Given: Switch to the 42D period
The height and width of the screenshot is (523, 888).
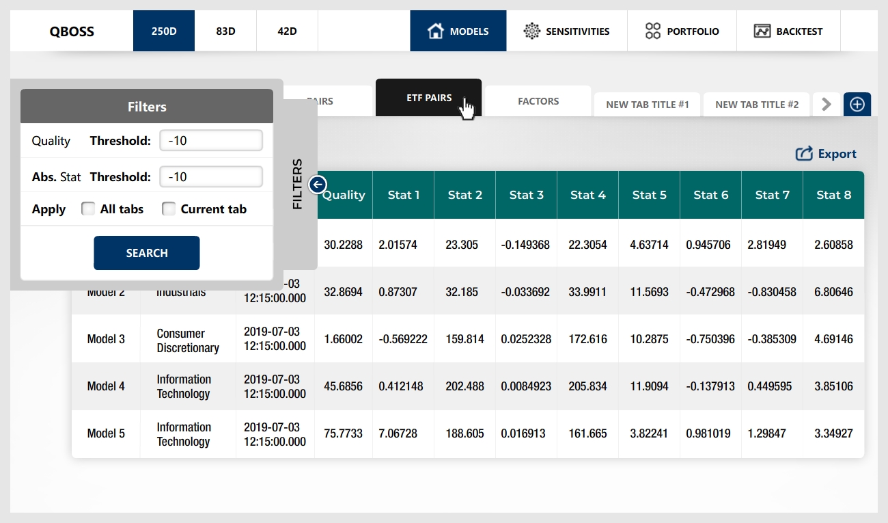Looking at the screenshot, I should coord(287,31).
